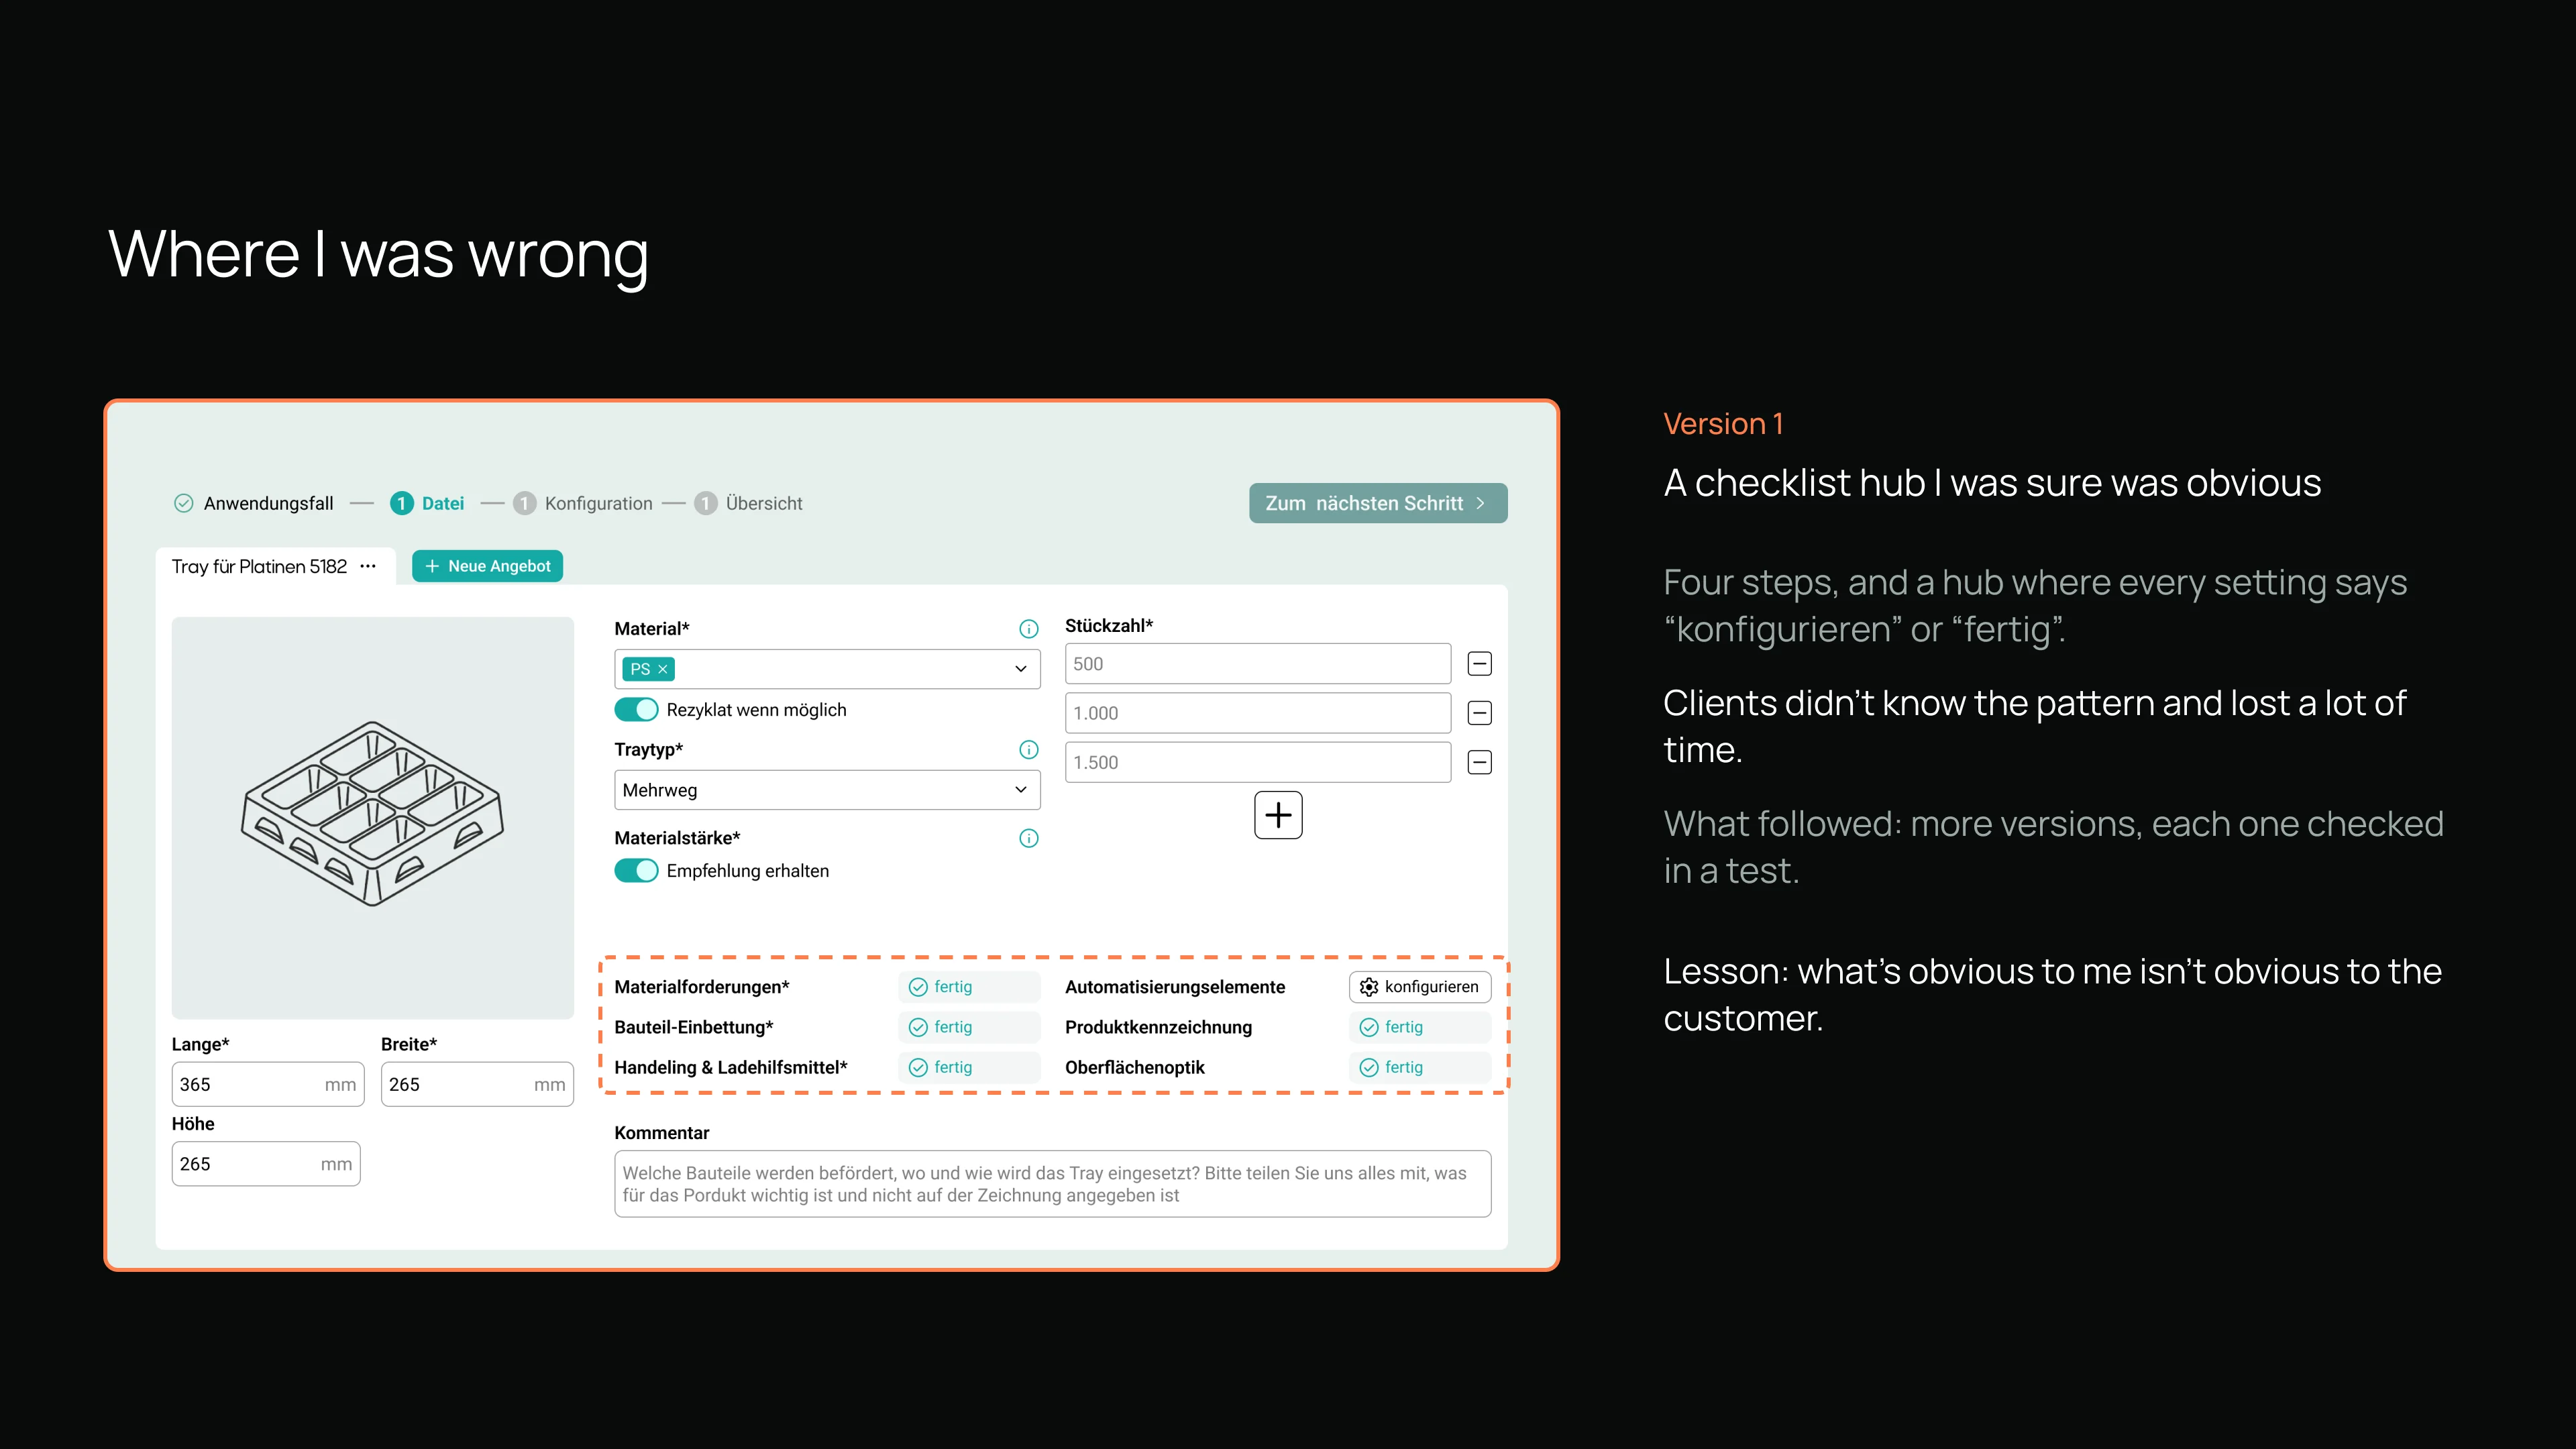Open the Materialstärke info icon
The height and width of the screenshot is (1449, 2576).
pos(1028,838)
